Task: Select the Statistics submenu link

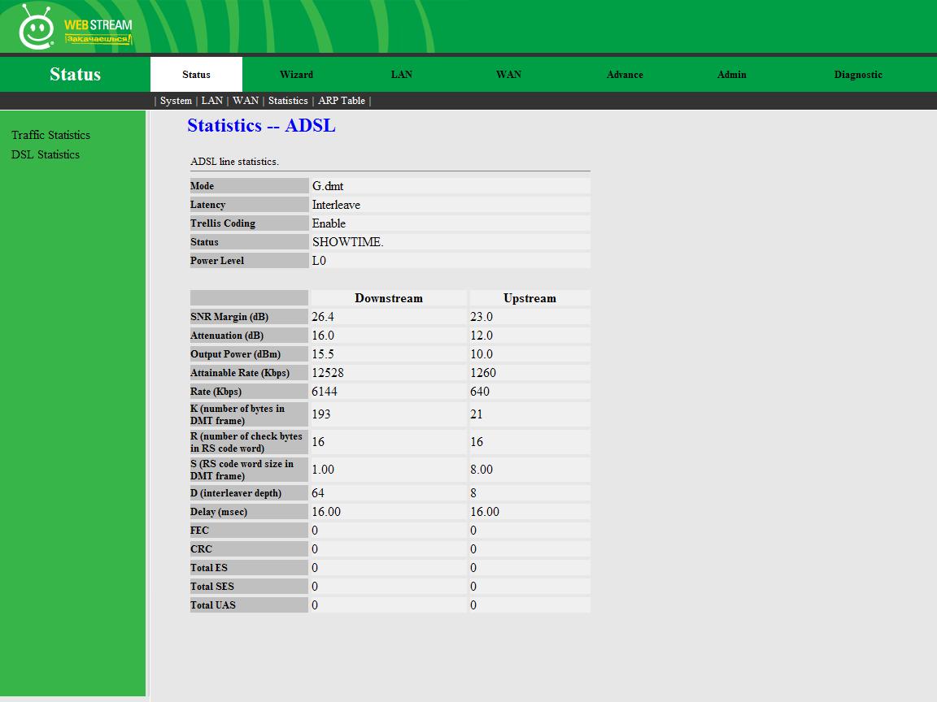Action: tap(288, 101)
